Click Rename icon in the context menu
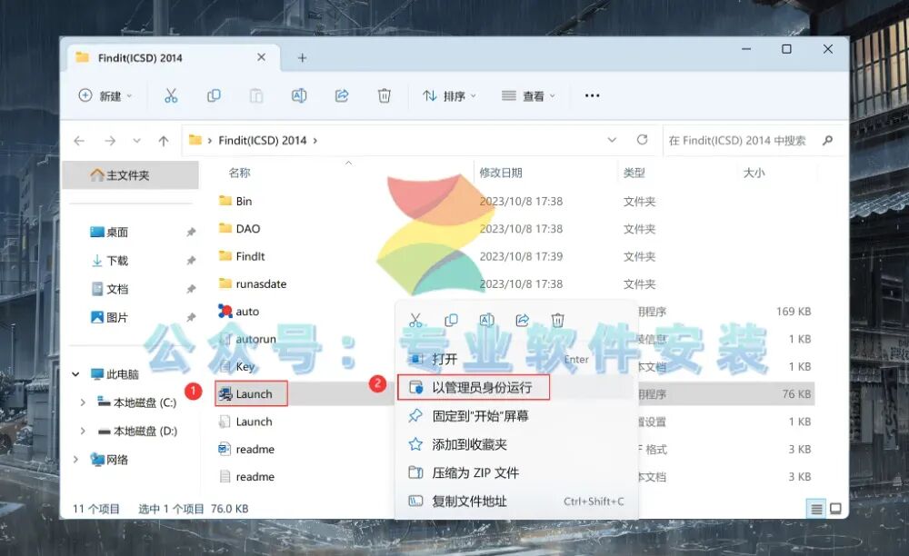Image resolution: width=909 pixels, height=556 pixels. click(486, 320)
